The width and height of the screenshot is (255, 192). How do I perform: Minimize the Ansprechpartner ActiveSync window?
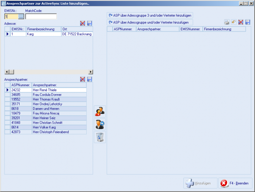pos(241,4)
